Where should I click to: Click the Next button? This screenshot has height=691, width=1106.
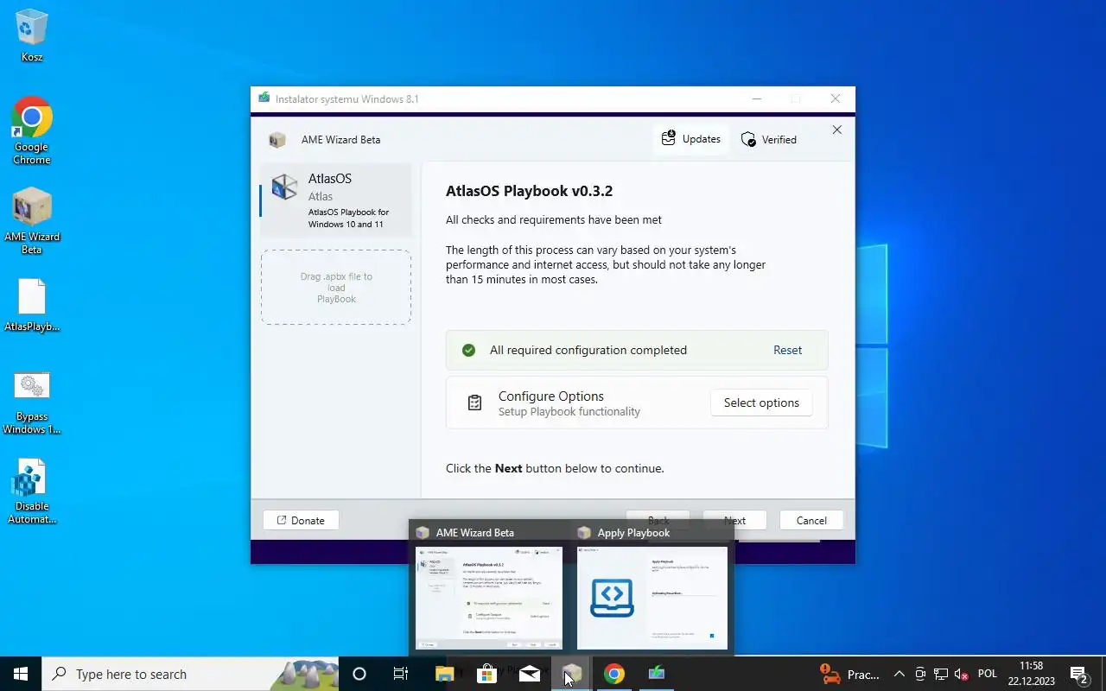(x=734, y=519)
